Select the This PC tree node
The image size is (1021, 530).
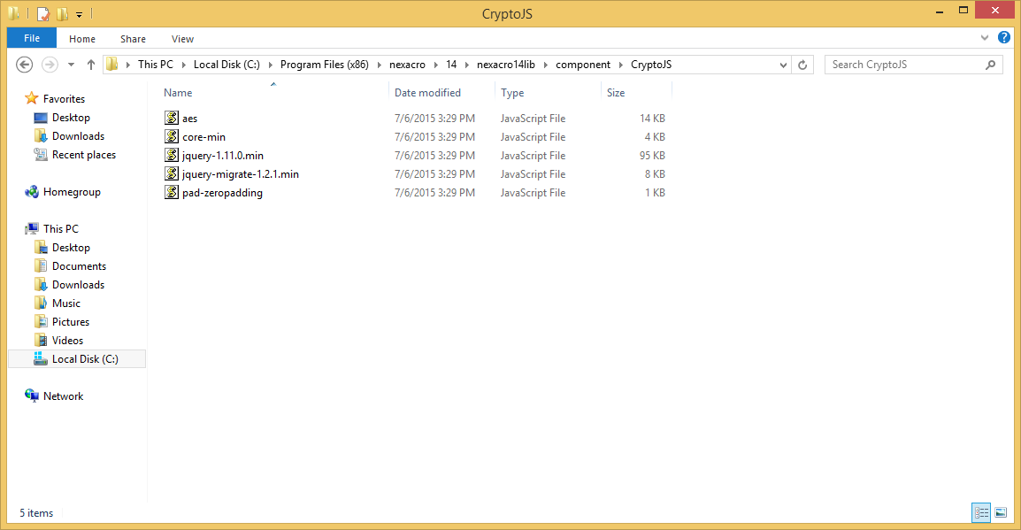[x=60, y=228]
